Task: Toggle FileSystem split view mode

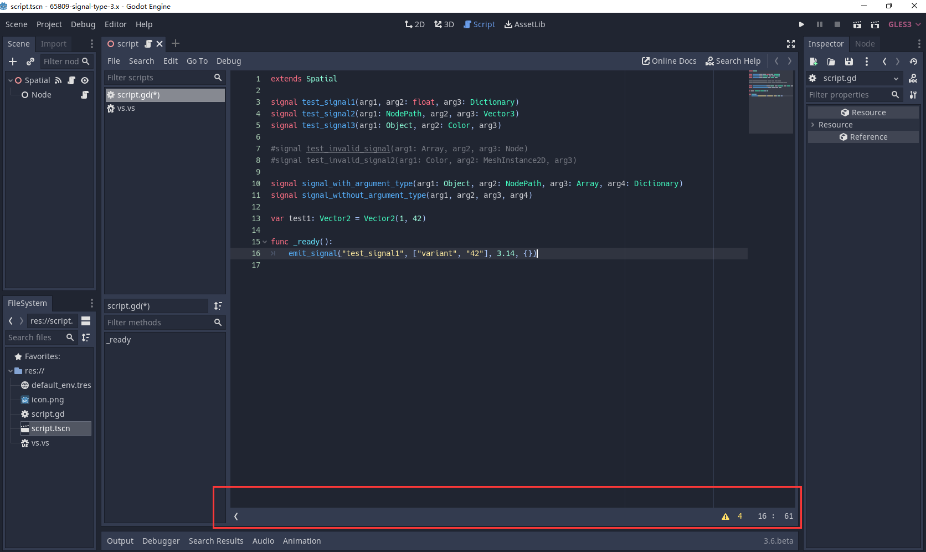Action: [86, 321]
